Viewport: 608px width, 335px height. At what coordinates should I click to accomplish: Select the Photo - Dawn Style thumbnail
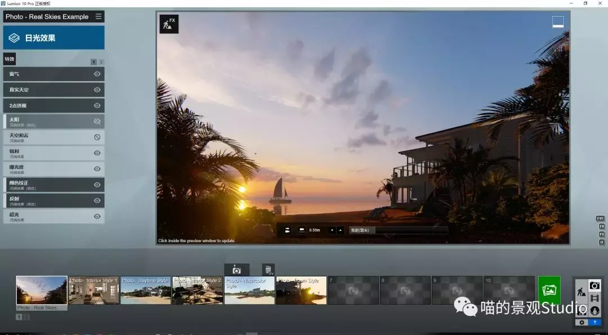click(301, 290)
